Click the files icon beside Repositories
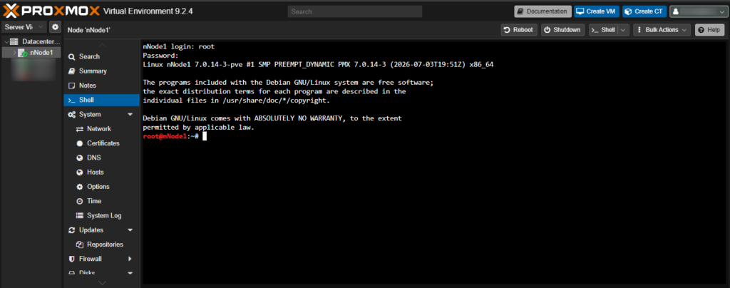 pyautogui.click(x=80, y=245)
